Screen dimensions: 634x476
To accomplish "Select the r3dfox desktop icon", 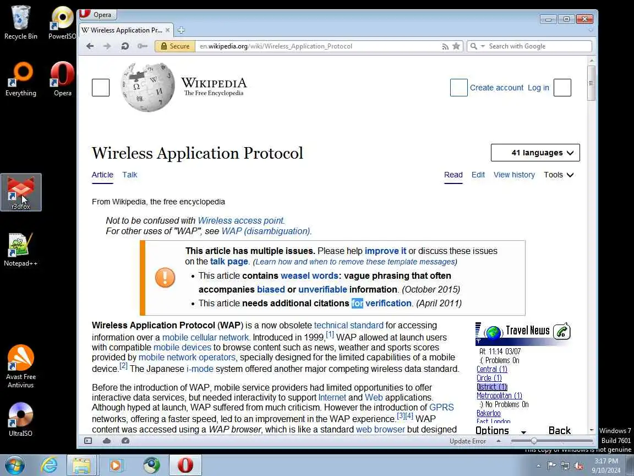I will click(x=20, y=192).
